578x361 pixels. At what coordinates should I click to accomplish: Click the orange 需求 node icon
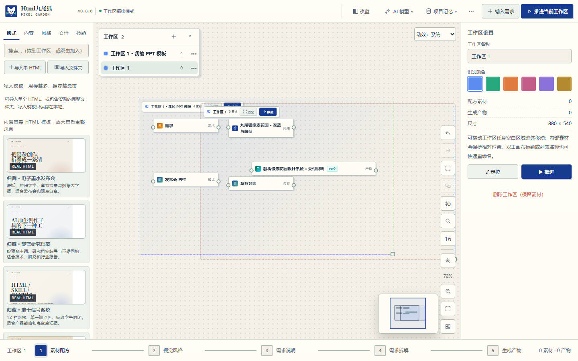click(160, 126)
